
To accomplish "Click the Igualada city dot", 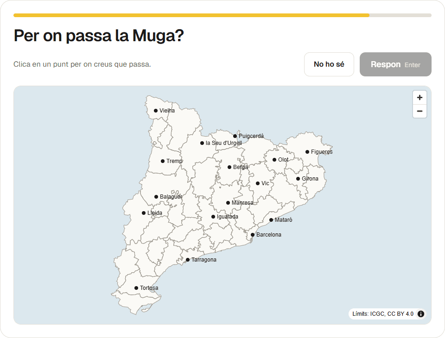I will click(x=213, y=217).
